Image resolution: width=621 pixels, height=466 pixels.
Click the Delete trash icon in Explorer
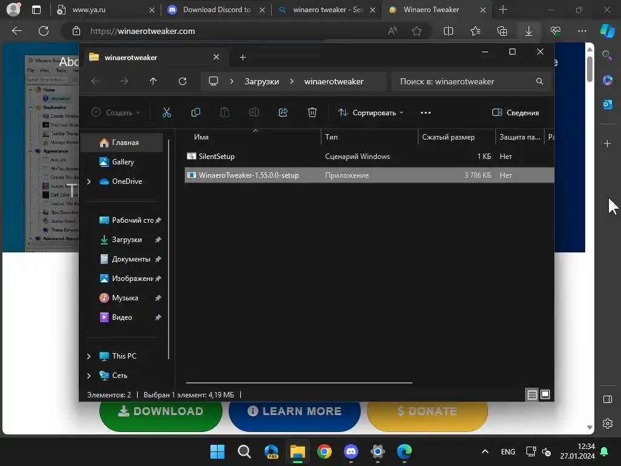(312, 112)
